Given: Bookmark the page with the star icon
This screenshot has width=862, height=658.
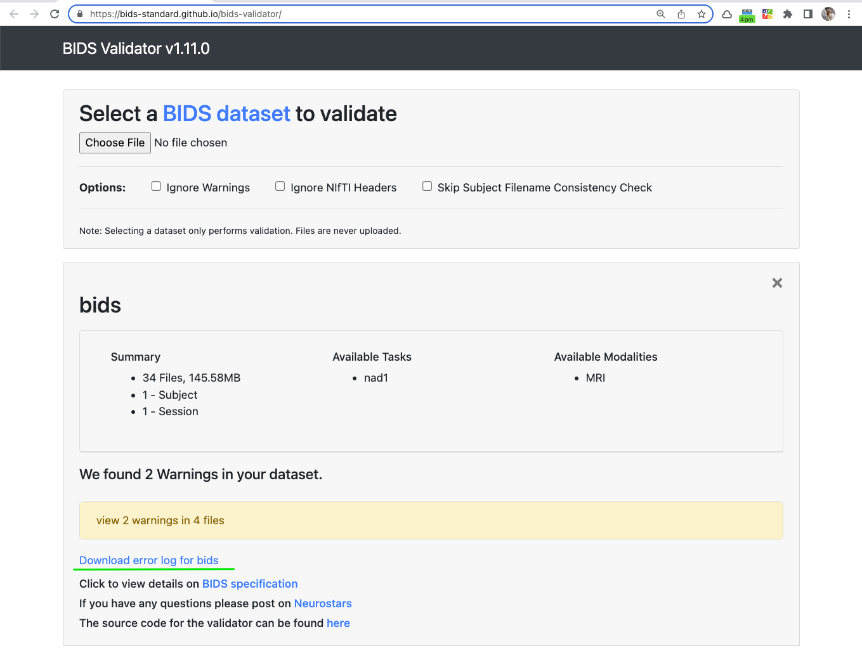Looking at the screenshot, I should (x=702, y=14).
